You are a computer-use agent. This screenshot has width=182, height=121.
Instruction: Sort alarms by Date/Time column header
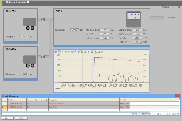pos(17,100)
